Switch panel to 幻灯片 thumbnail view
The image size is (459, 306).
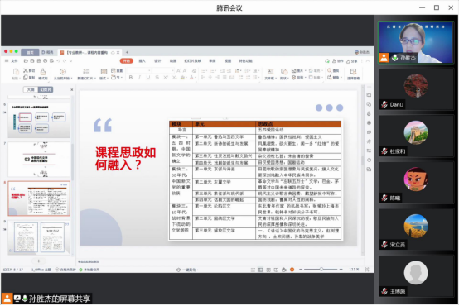click(46, 89)
